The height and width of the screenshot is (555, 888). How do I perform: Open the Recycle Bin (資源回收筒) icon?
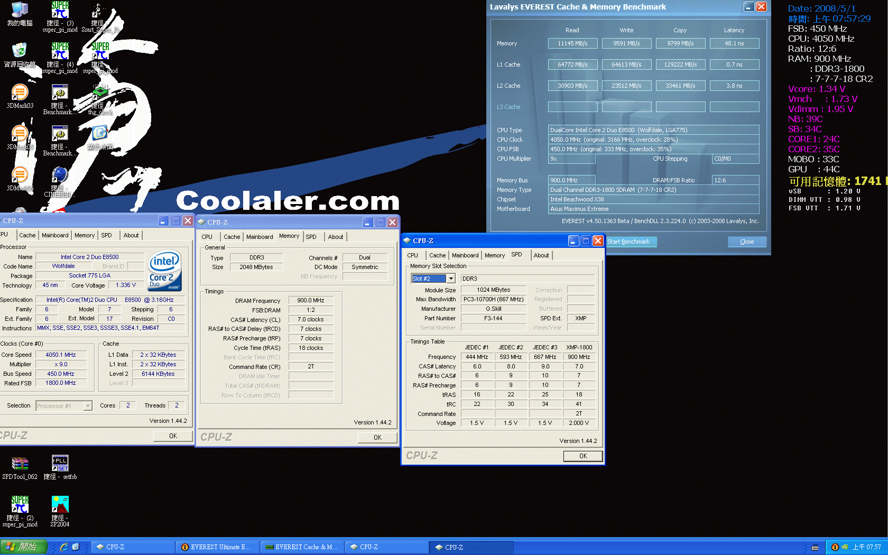tap(20, 55)
